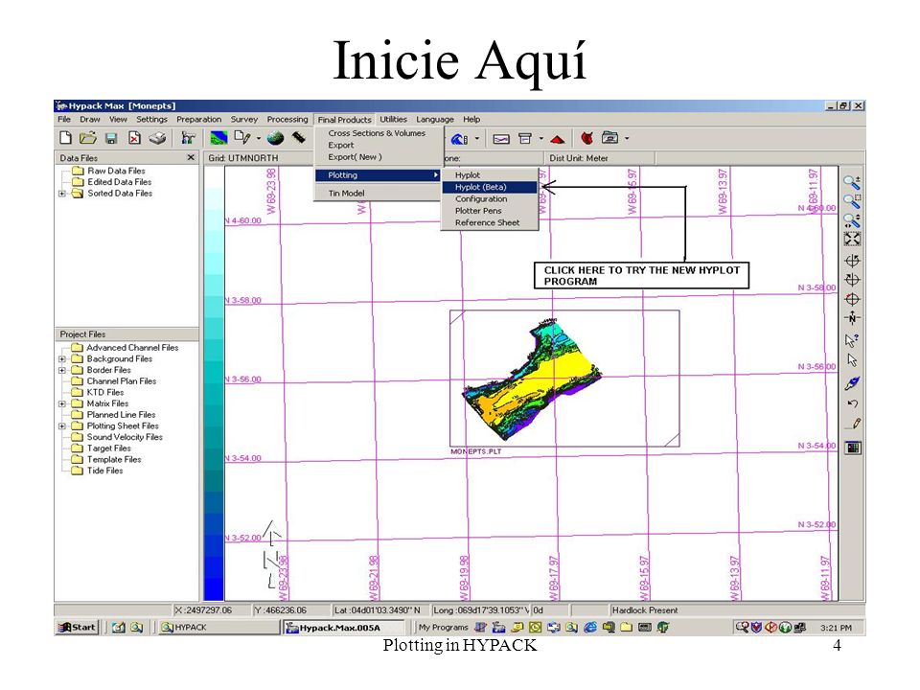Click the depth color scale bar
920x690 pixels.
214,384
